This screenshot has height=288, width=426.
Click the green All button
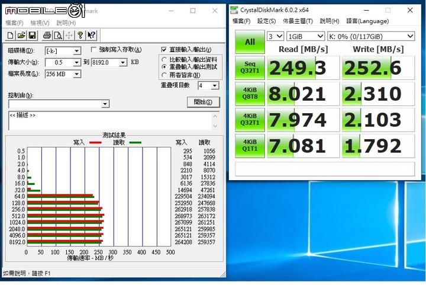coord(250,41)
